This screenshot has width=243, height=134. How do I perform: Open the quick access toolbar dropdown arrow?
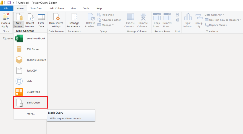click(x=13, y=3)
